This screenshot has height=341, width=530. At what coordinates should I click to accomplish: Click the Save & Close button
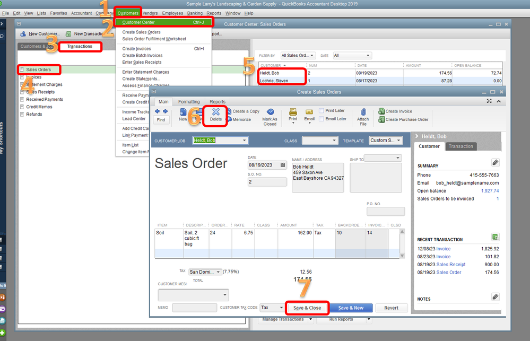(307, 308)
